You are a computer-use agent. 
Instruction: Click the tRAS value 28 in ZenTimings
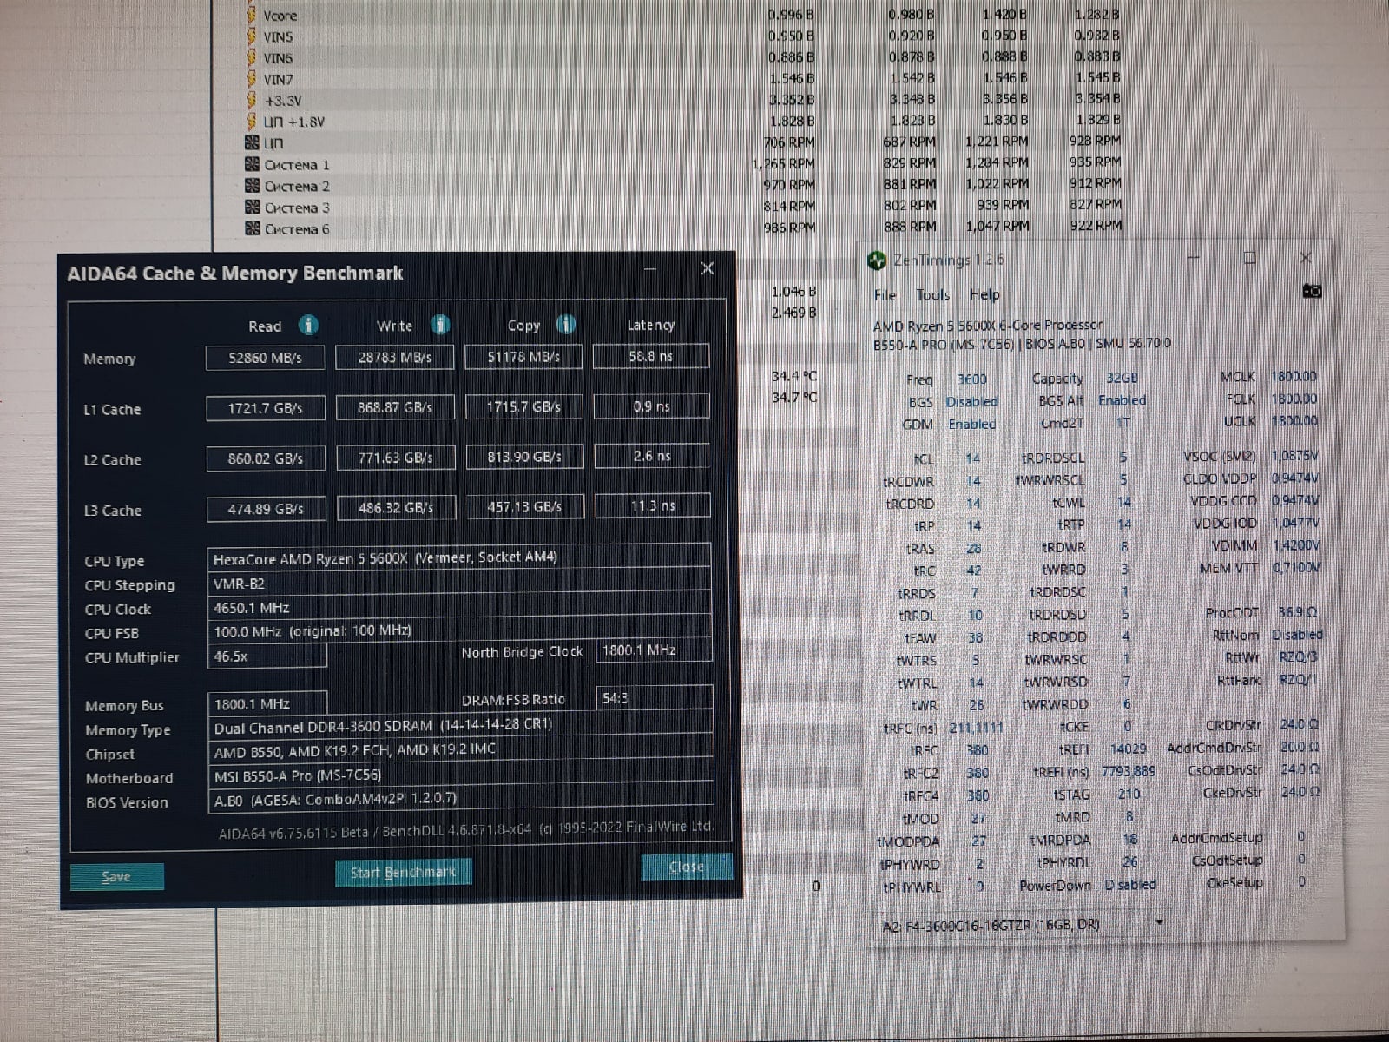click(974, 549)
